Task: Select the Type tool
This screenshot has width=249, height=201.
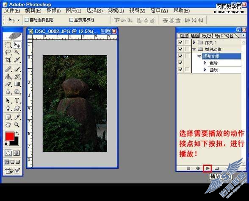Action: point(17,100)
